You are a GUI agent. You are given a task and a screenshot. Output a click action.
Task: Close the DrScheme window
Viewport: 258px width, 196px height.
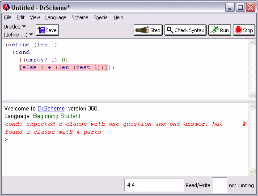(250, 8)
